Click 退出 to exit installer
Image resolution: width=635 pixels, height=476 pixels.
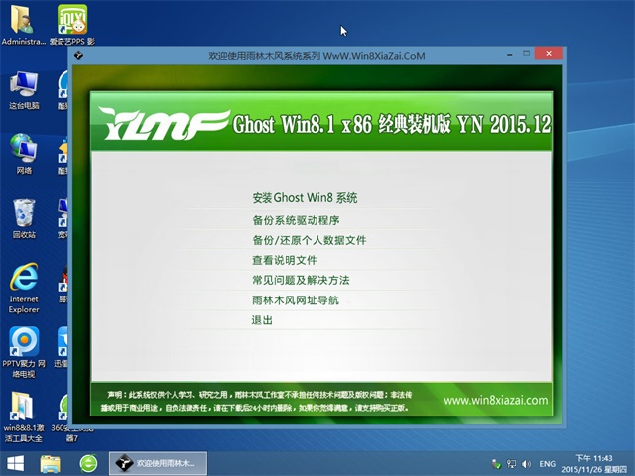click(262, 320)
